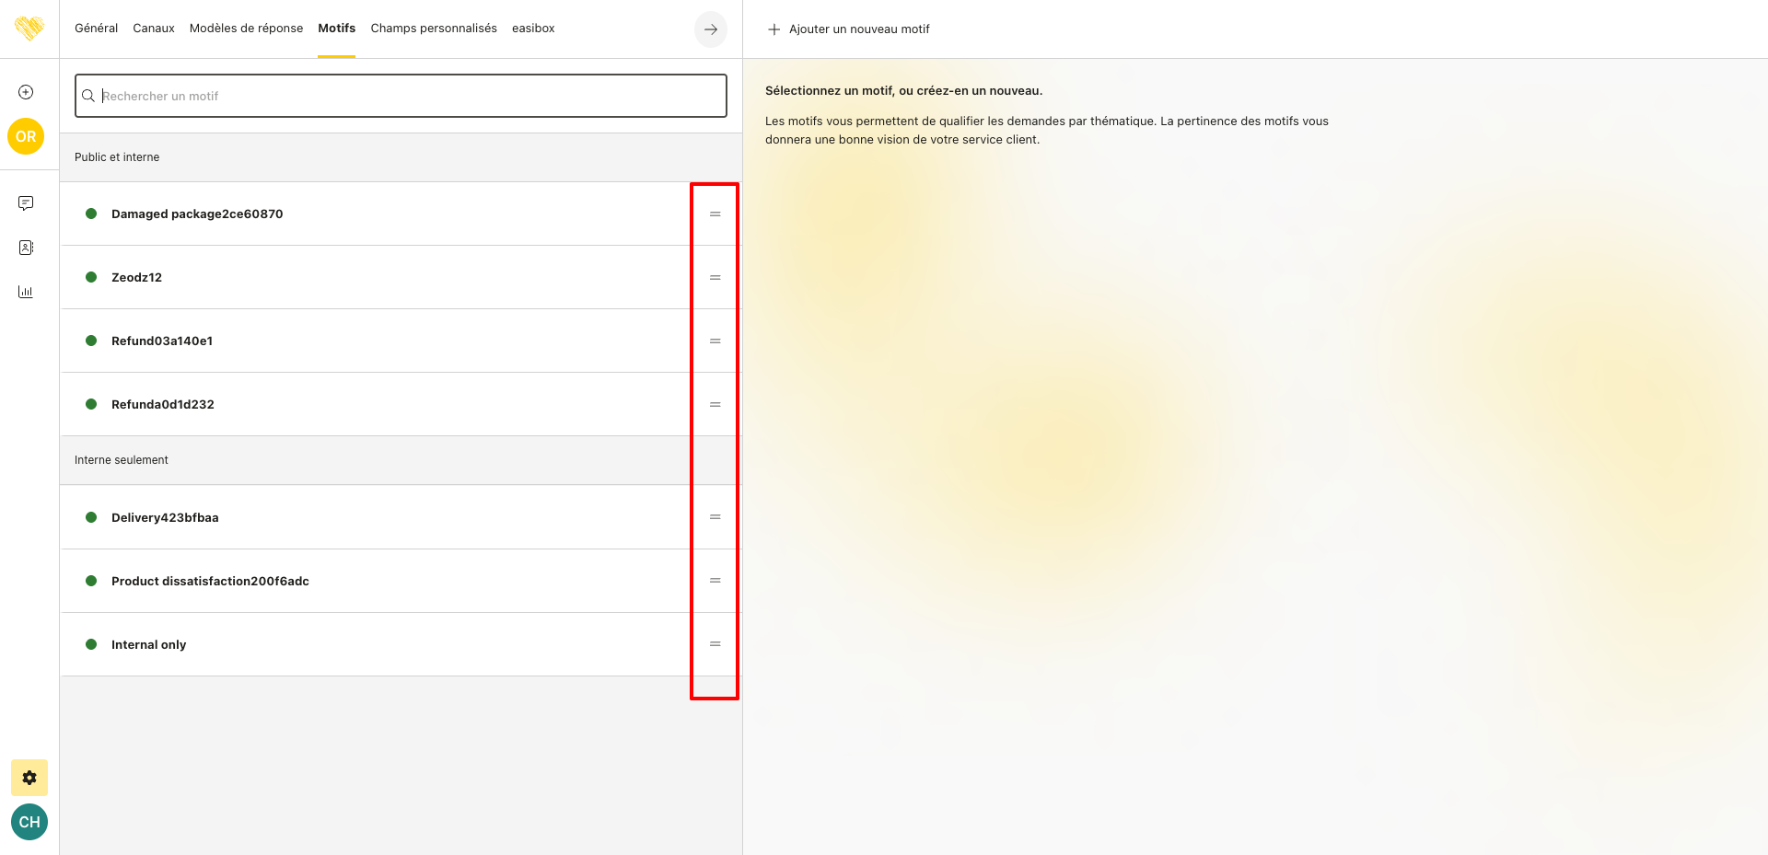Select the Refund03a140e1 motif
The height and width of the screenshot is (855, 1768).
[162, 341]
